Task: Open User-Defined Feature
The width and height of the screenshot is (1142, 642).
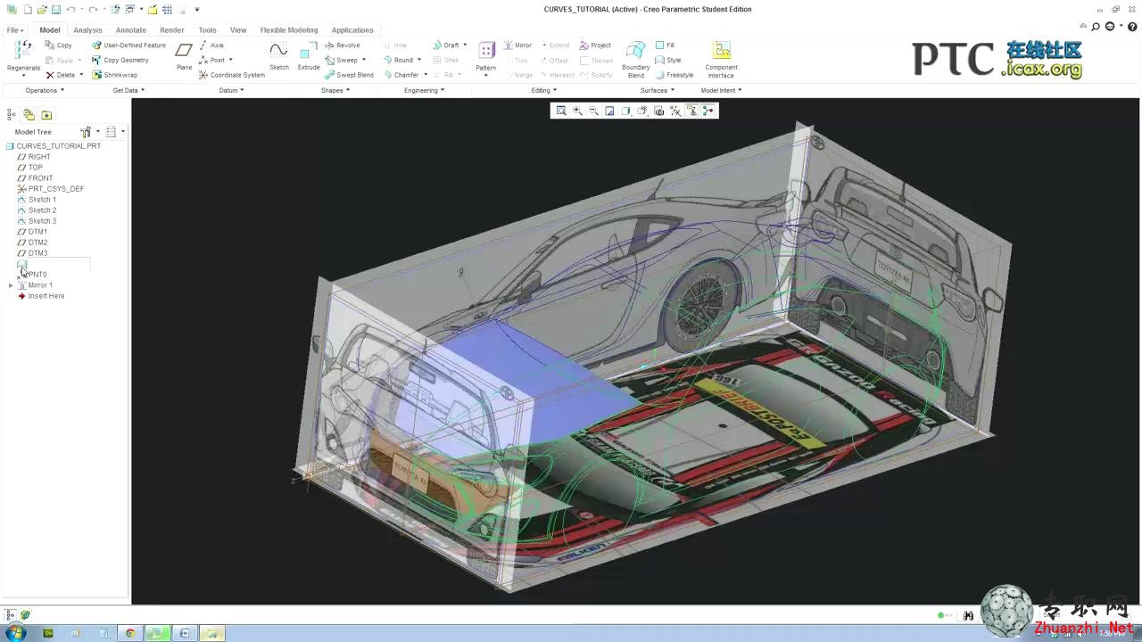Action: 128,45
